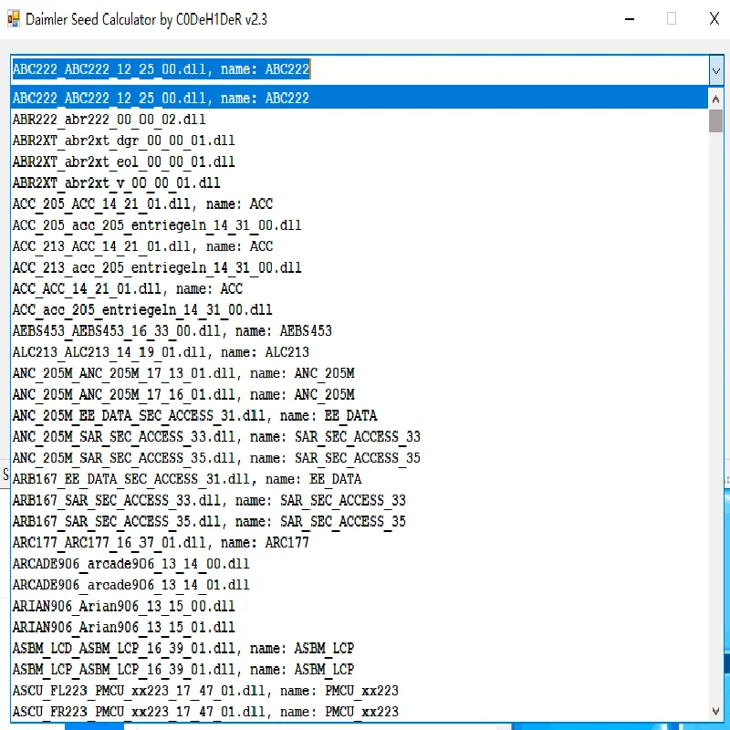The image size is (730, 730).
Task: Select ACC_205_ACC_14_21_01.dll entry
Action: point(359,203)
